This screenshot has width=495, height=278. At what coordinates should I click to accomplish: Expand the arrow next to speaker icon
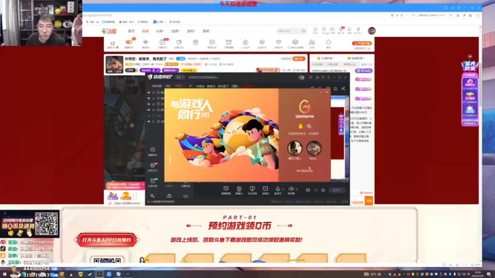(x=296, y=190)
